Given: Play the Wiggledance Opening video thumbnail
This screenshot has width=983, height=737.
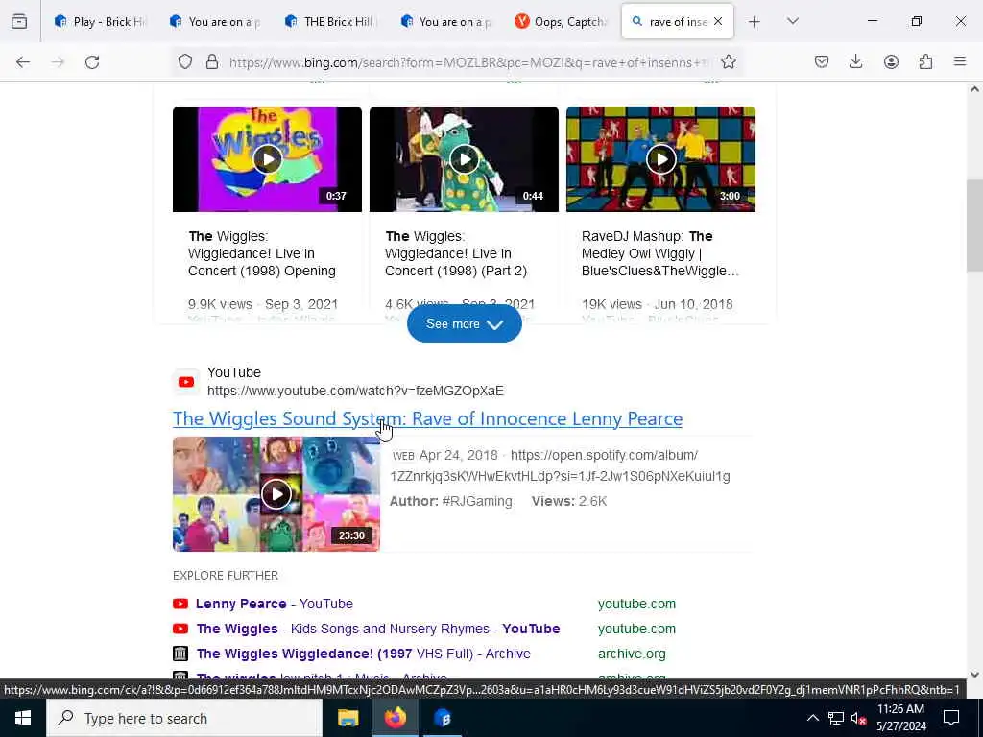Looking at the screenshot, I should pos(267,159).
